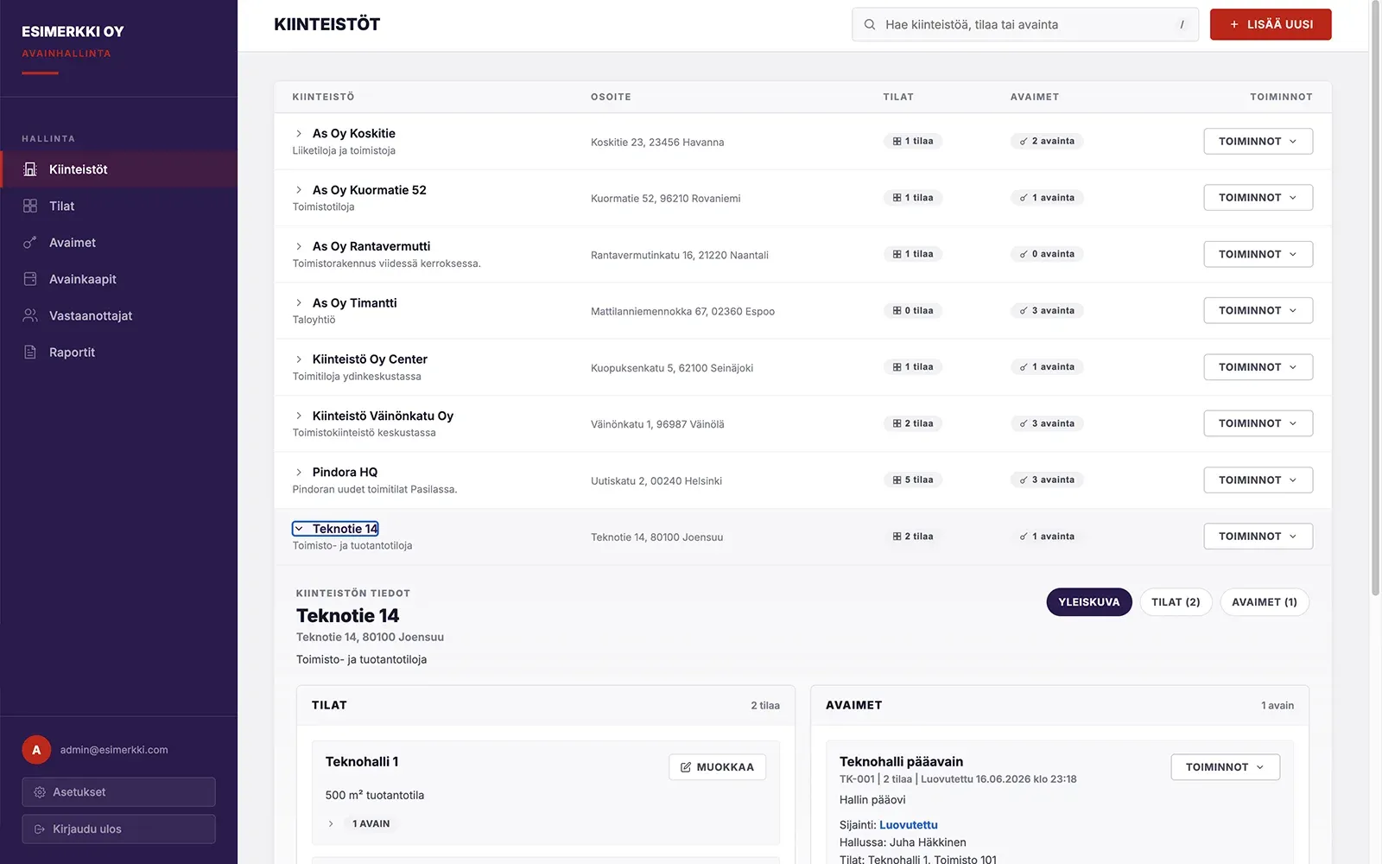Click the pencil icon on Teknohalli 1 Muokkaa
The height and width of the screenshot is (864, 1382).
tap(686, 767)
